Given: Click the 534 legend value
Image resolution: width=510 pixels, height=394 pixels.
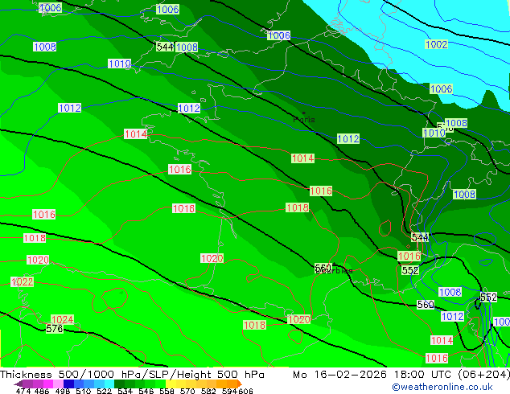Looking at the screenshot, I should pos(125,391).
